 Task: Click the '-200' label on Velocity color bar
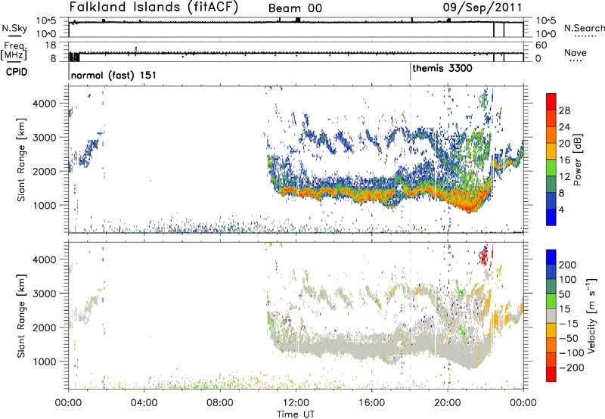tap(572, 368)
